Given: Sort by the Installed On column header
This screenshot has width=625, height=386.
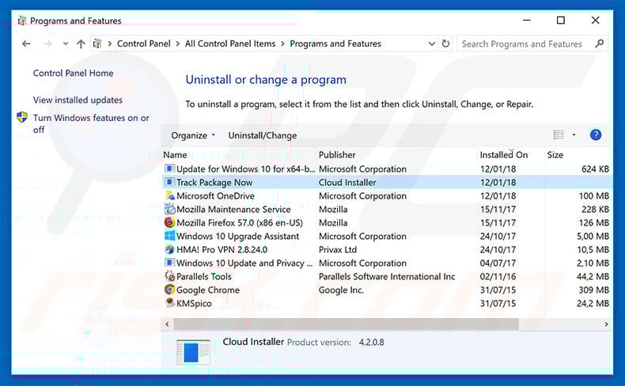Looking at the screenshot, I should coord(504,155).
